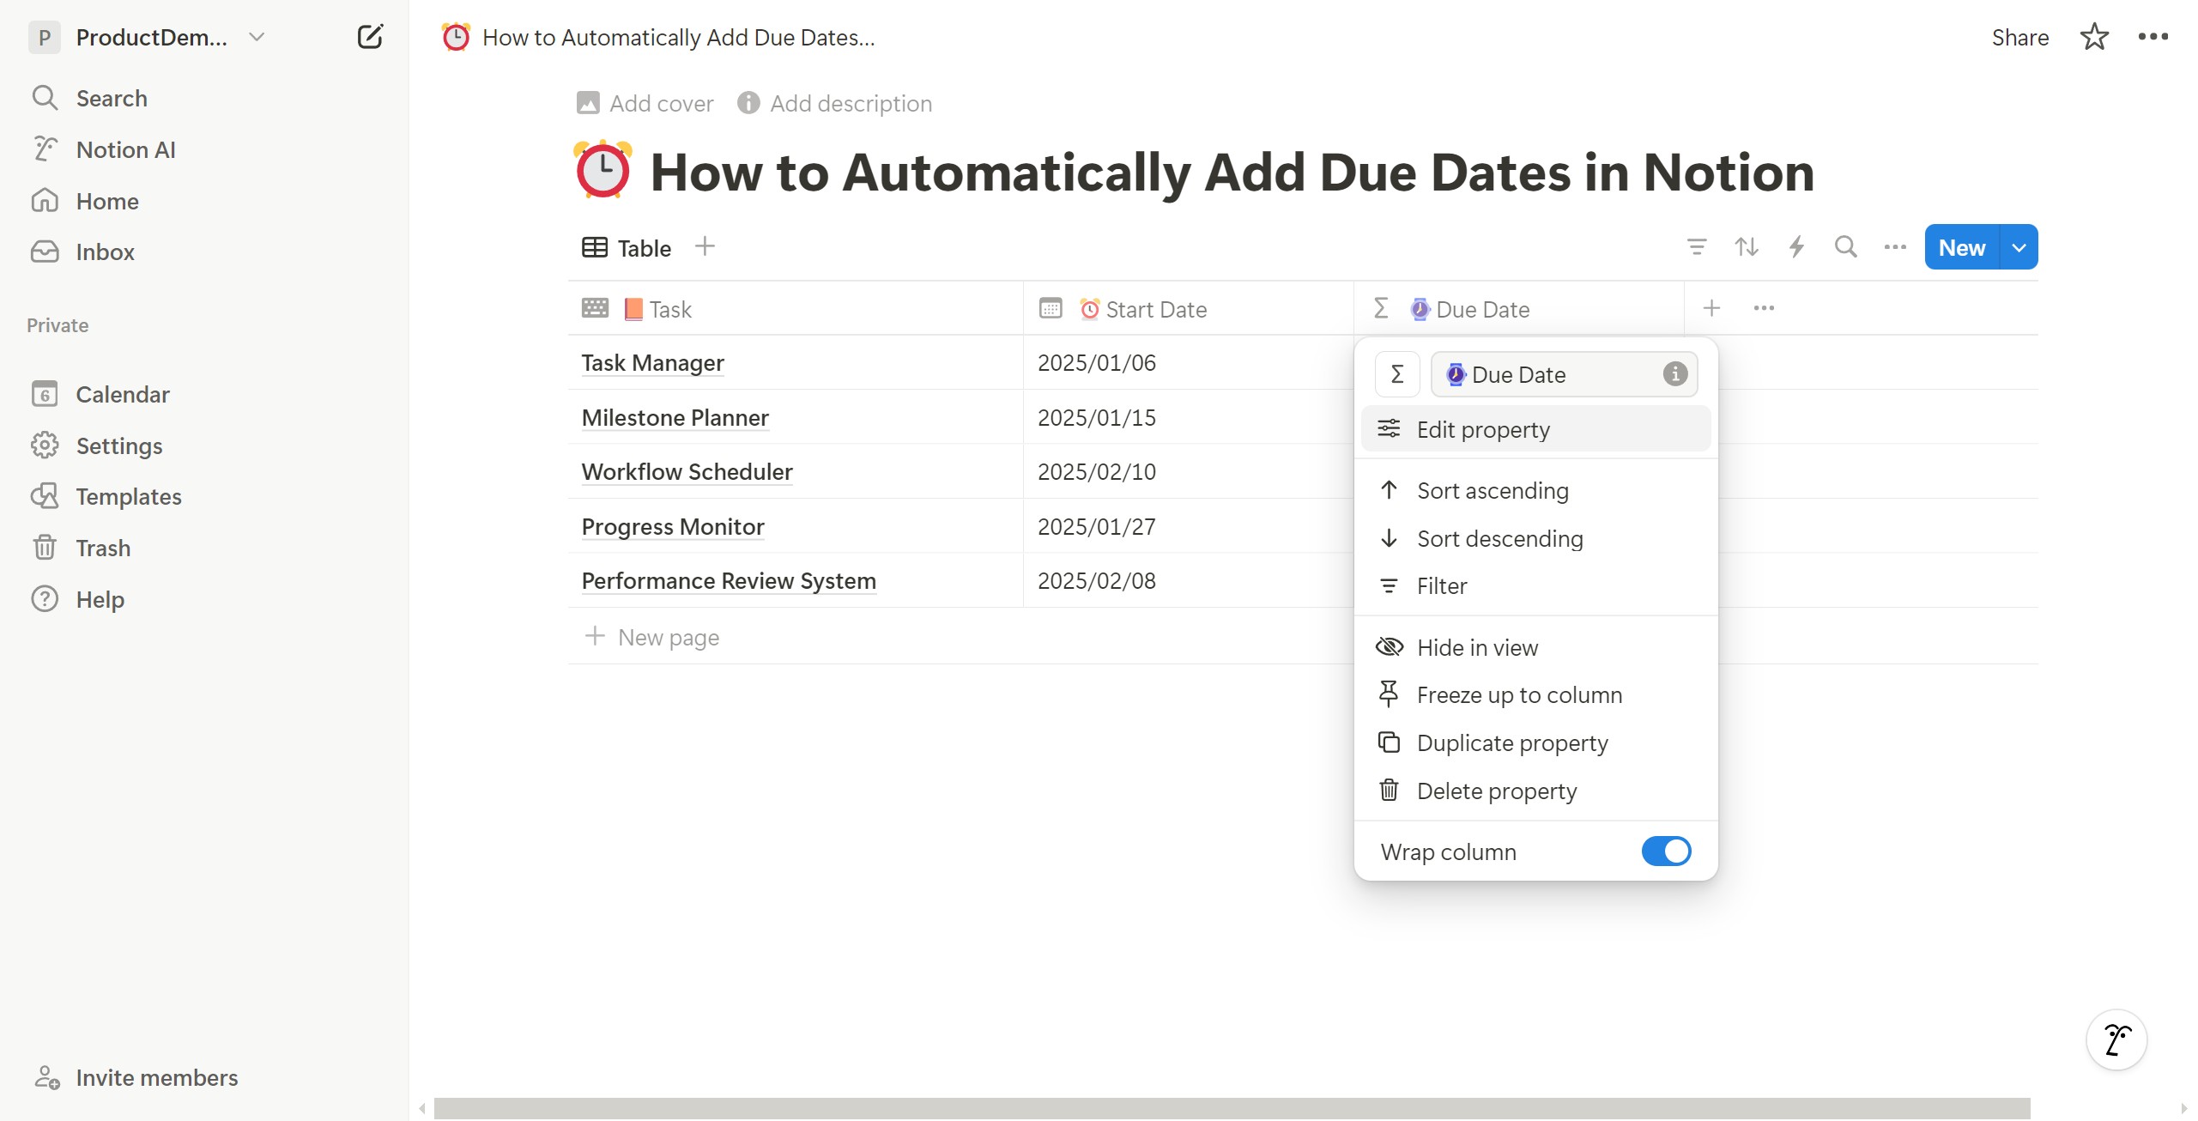Open the Performance Review System row
This screenshot has height=1121, width=2198.
[729, 581]
